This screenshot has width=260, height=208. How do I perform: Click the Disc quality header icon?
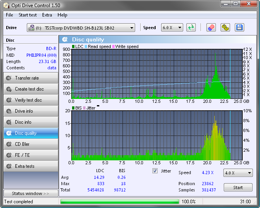[65, 39]
